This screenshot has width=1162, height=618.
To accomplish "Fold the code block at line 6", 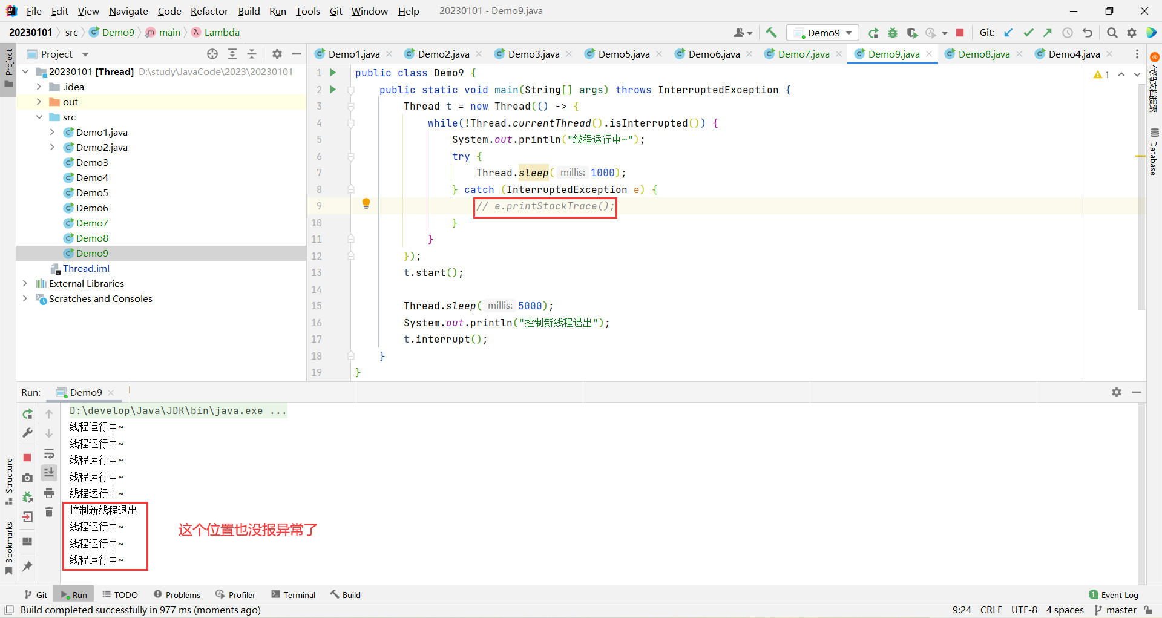I will click(351, 157).
